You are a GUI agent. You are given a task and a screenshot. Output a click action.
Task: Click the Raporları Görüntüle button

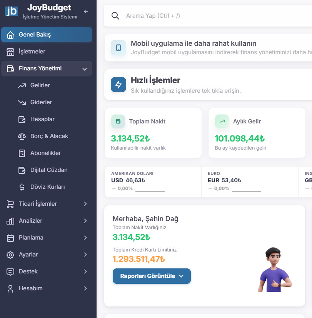[152, 276]
